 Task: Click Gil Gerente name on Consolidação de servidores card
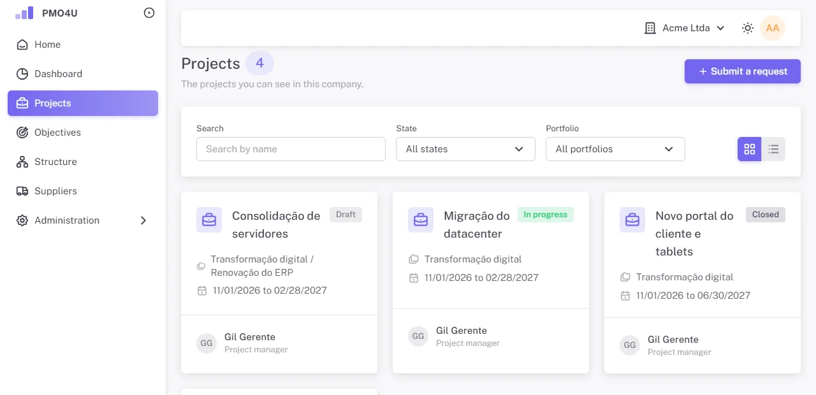[x=250, y=337]
